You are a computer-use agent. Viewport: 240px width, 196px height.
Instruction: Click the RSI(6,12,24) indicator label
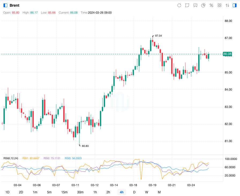click(11, 158)
